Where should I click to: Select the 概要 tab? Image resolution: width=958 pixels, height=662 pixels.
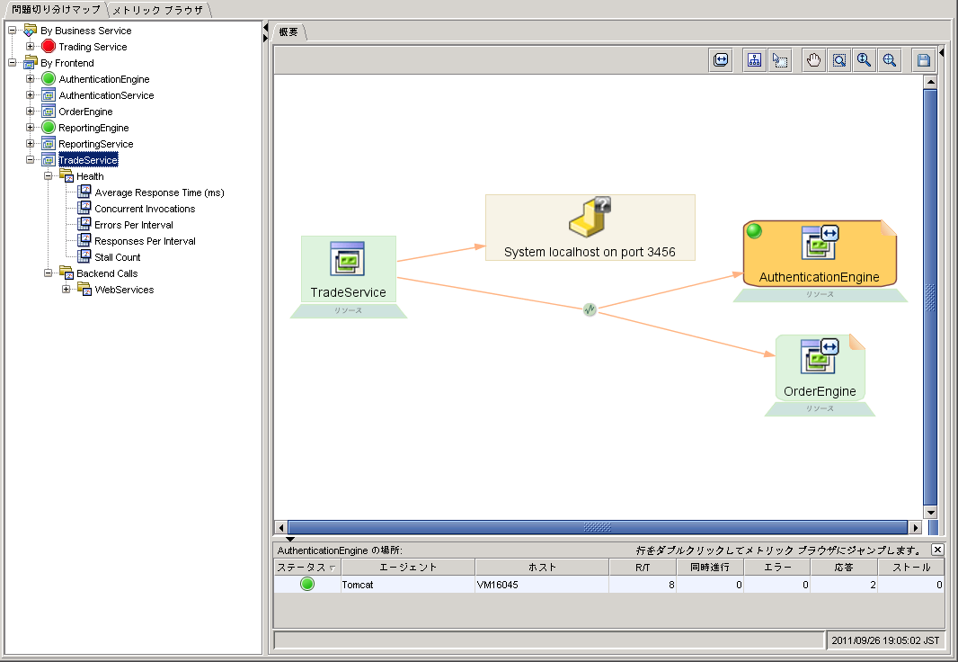289,32
